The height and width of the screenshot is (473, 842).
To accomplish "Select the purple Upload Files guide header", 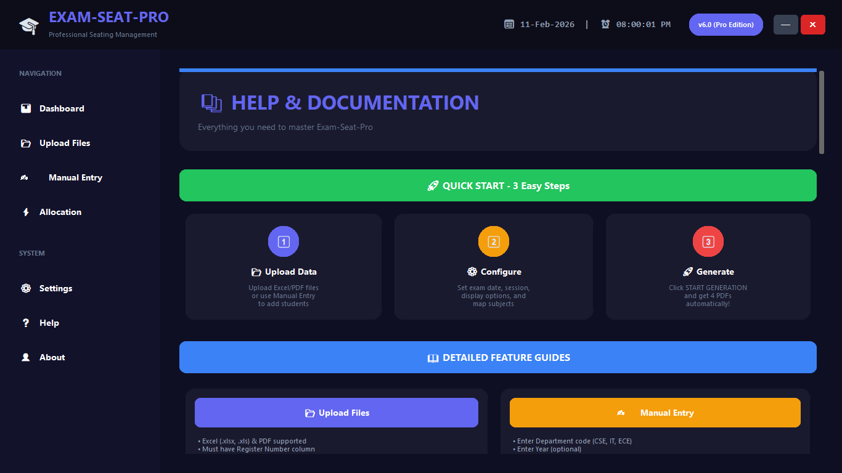I will point(337,413).
